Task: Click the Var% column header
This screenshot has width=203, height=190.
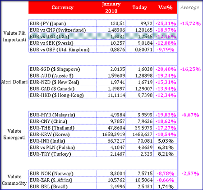Action: point(166,7)
